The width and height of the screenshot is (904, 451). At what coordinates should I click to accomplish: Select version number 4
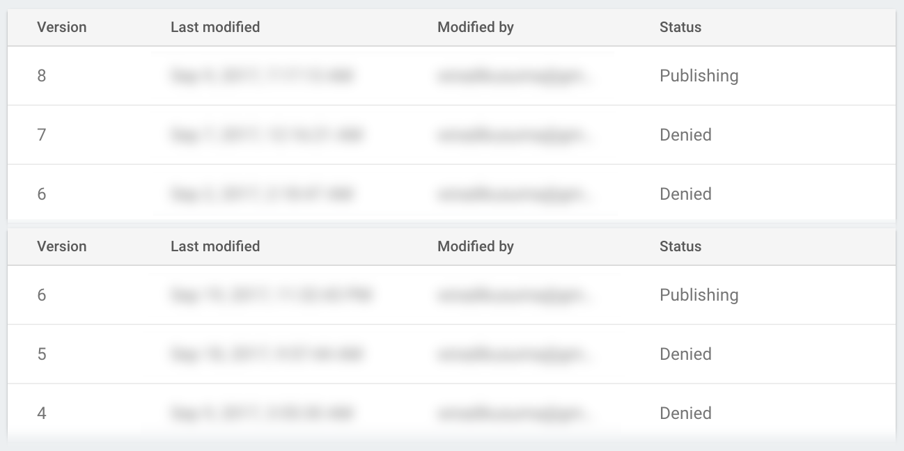click(x=42, y=413)
